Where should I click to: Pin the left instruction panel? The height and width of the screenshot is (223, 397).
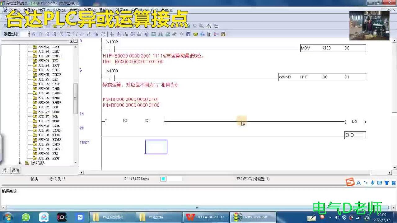(72, 41)
